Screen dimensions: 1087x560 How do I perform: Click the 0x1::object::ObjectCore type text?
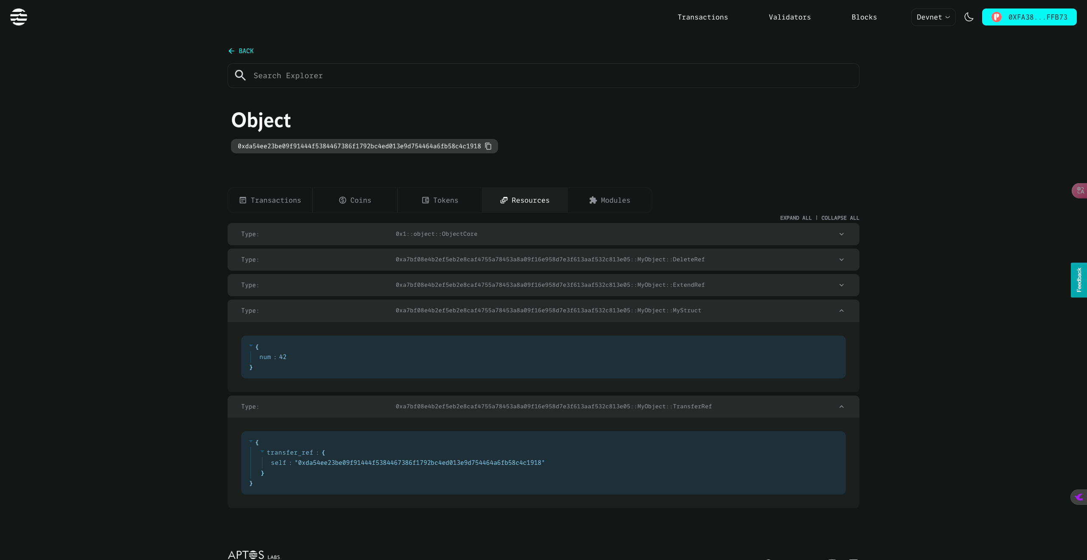(x=436, y=234)
